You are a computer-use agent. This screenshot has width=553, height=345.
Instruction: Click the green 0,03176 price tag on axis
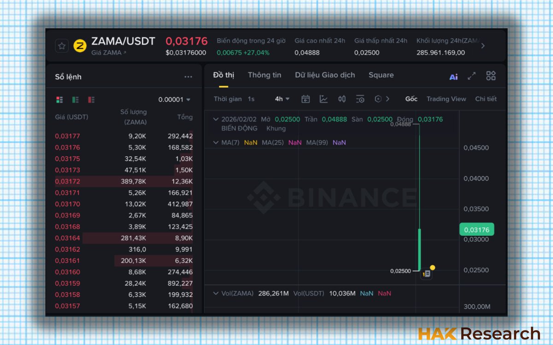click(477, 230)
